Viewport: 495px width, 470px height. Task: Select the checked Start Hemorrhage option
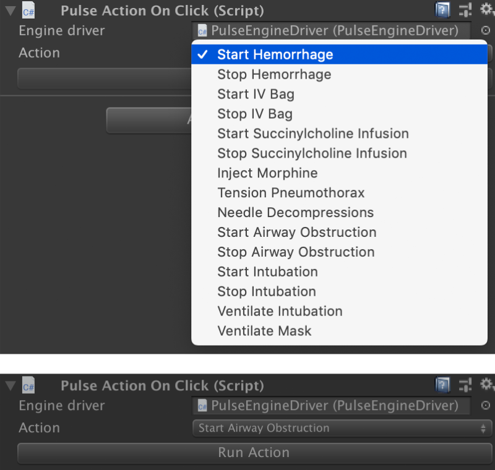(x=275, y=54)
